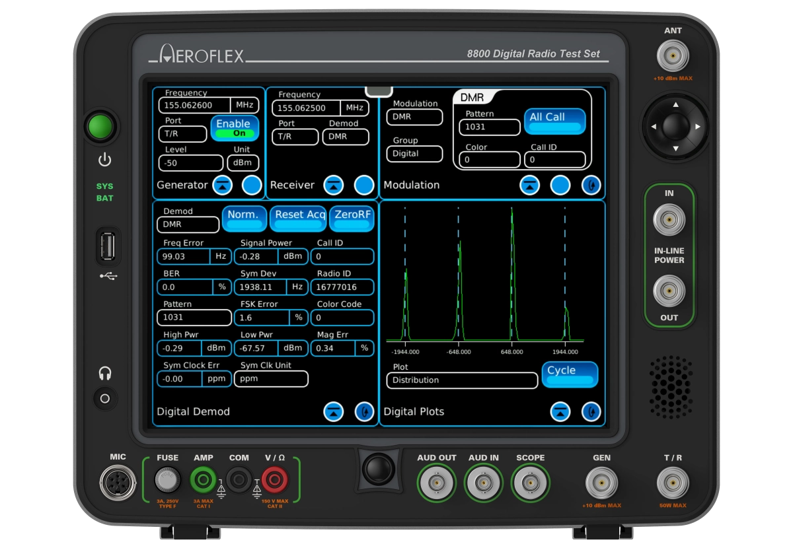
Task: Click the GEN connector
Action: click(x=601, y=483)
